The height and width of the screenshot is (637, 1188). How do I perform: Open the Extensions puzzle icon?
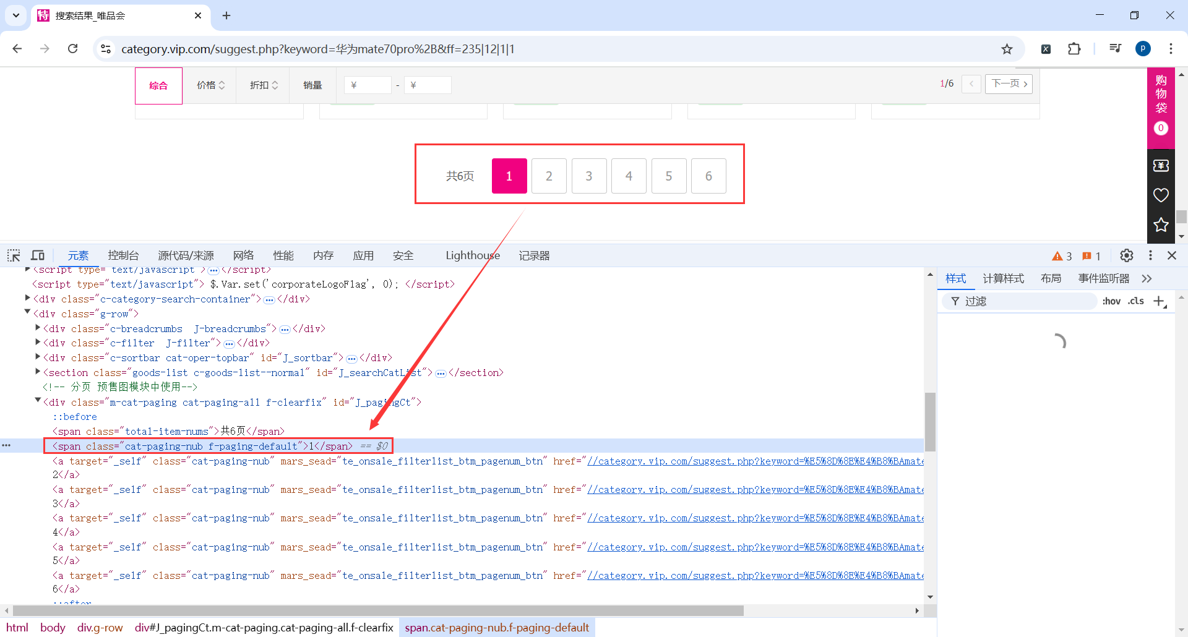coord(1074,49)
